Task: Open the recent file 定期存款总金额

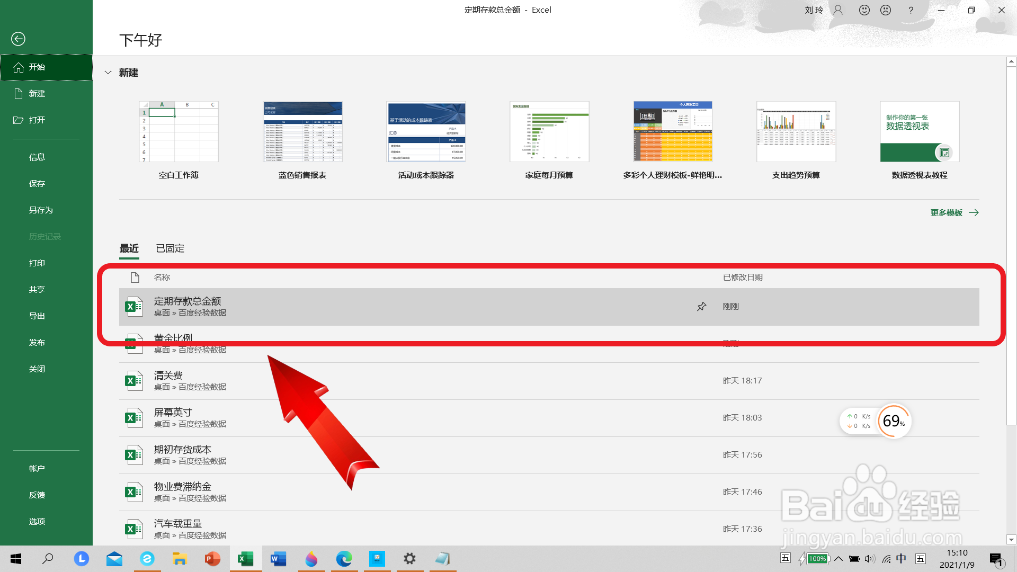Action: (549, 307)
